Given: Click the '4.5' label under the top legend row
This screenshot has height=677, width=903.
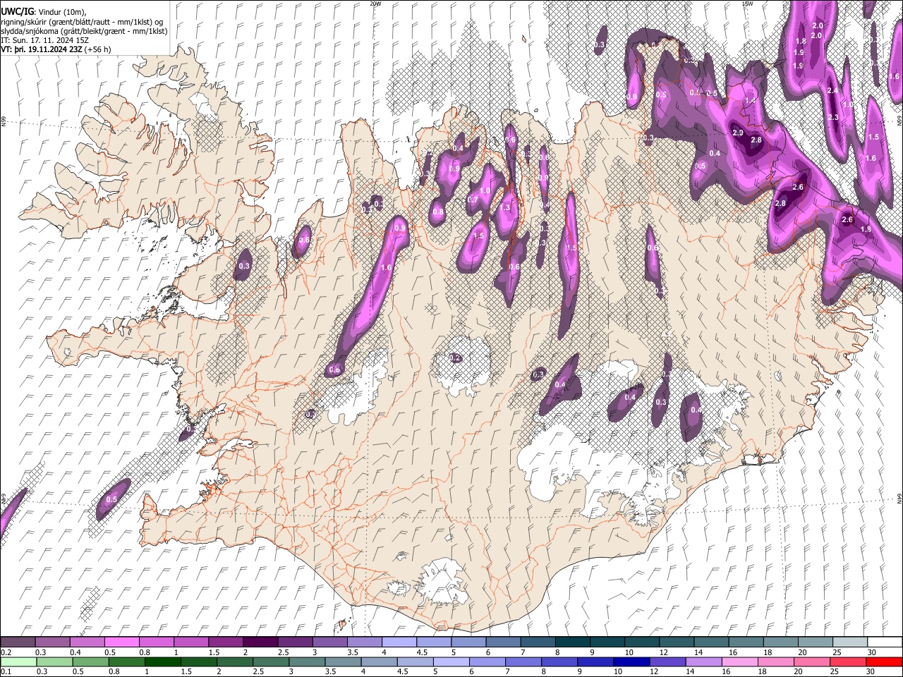Looking at the screenshot, I should coord(422,652).
